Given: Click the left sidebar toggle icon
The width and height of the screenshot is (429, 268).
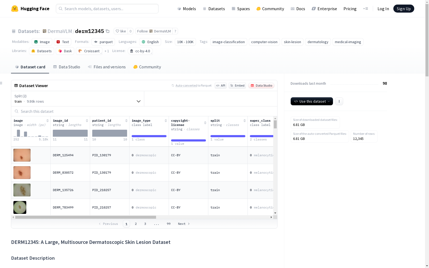Looking at the screenshot, I should tap(1, 83).
